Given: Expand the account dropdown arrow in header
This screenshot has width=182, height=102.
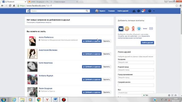Looking at the screenshot, I should pos(154,11).
